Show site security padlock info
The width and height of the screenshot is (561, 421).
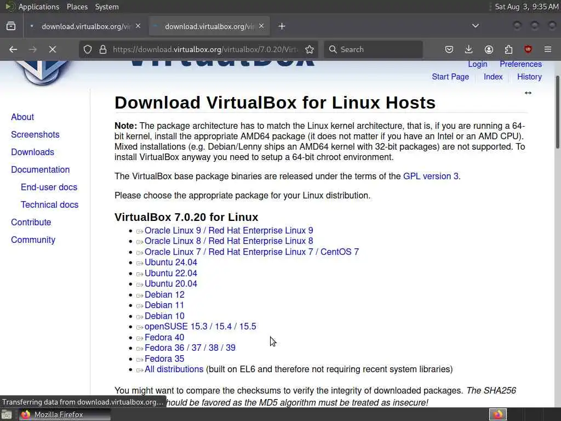103,49
